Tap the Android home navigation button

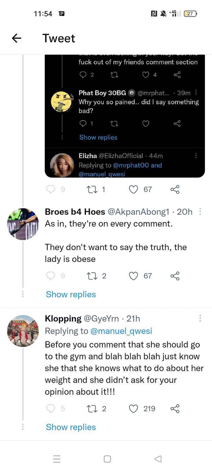(107, 459)
